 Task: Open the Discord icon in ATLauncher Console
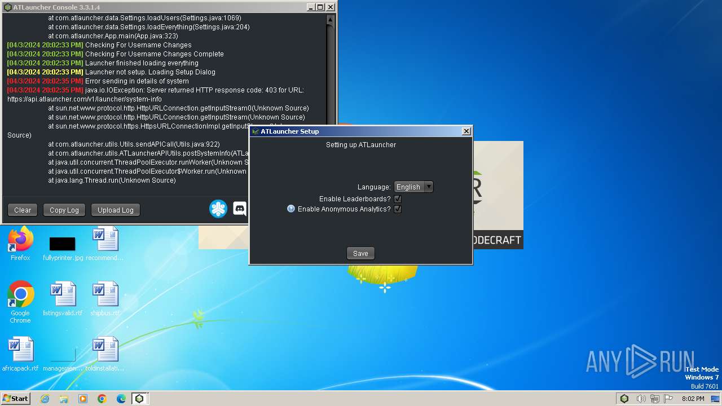tap(240, 209)
